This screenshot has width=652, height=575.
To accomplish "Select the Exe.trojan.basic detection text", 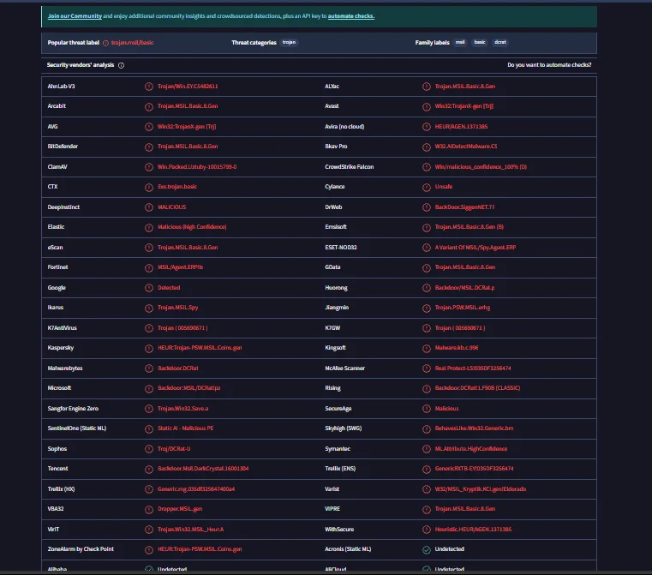I will 177,187.
